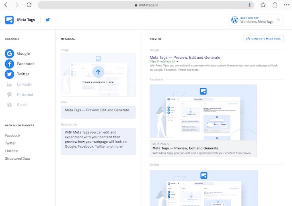Viewport: 292px width, 206px height.
Task: Click Wordpress Meta Tags sale banner text
Action: pos(257,22)
